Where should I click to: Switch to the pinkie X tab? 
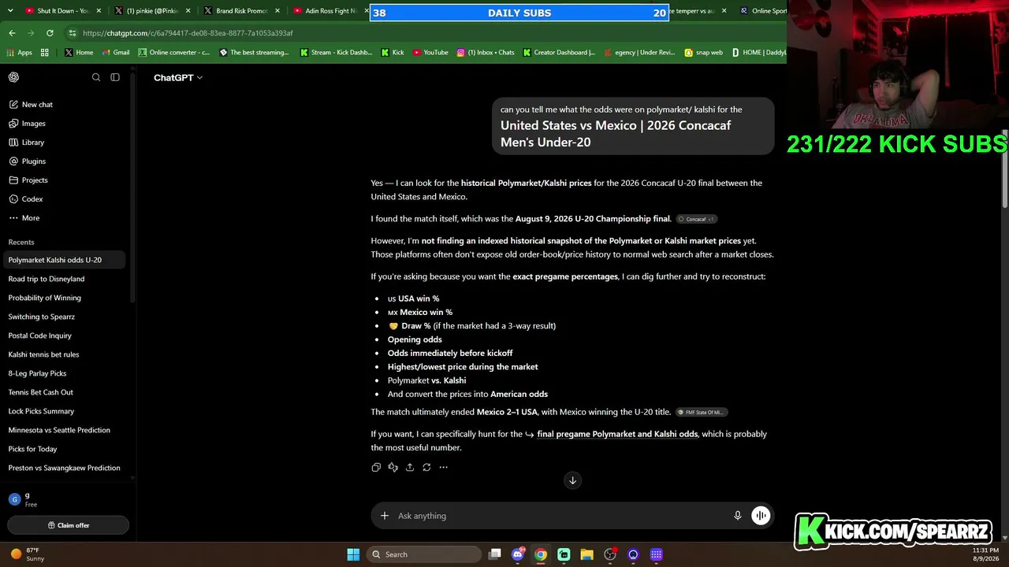pos(152,11)
